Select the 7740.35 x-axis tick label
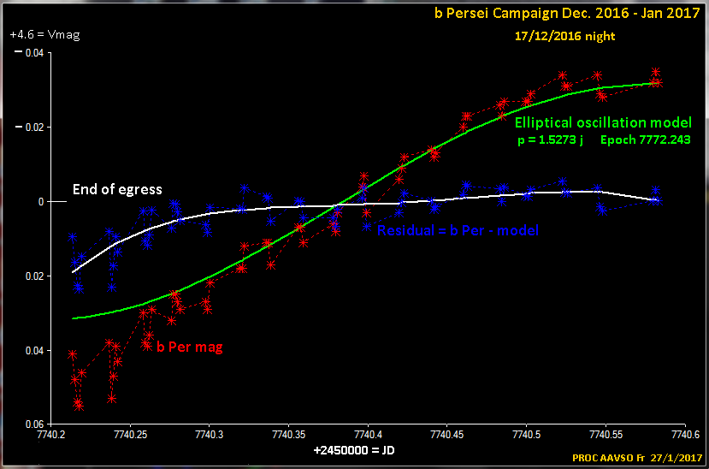Viewport: 709px width, 469px height. (289, 436)
